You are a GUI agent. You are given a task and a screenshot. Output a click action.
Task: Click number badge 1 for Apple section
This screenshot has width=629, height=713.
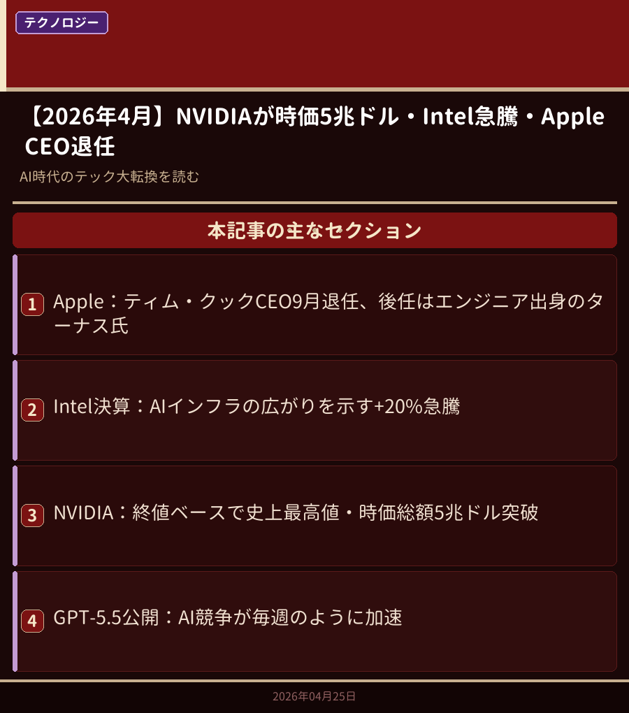tap(32, 304)
